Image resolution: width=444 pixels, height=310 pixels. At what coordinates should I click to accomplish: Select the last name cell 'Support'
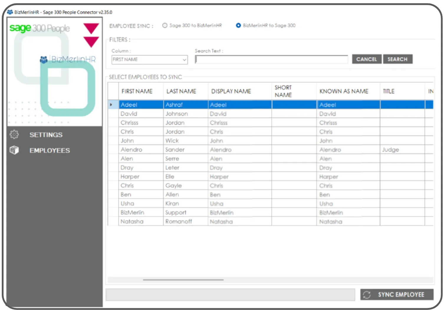tap(186, 212)
